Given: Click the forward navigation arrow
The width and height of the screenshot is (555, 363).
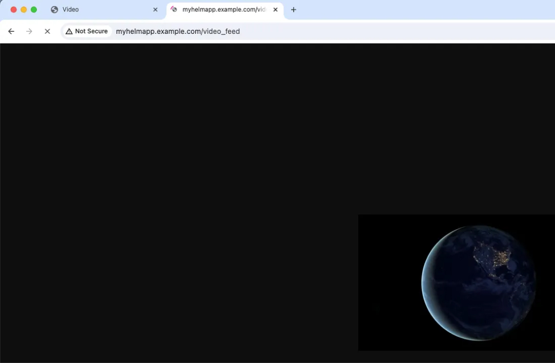Looking at the screenshot, I should pyautogui.click(x=29, y=31).
